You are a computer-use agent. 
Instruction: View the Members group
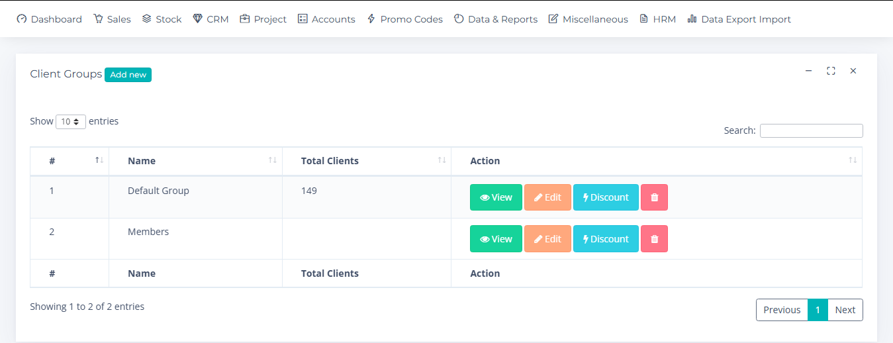click(496, 239)
